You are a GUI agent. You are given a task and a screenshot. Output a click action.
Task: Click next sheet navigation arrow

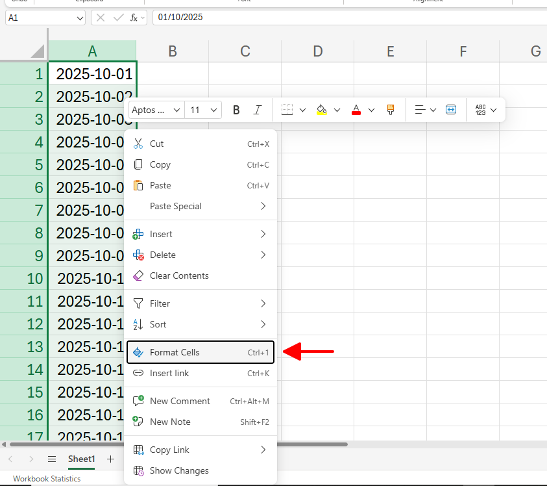[x=31, y=459]
